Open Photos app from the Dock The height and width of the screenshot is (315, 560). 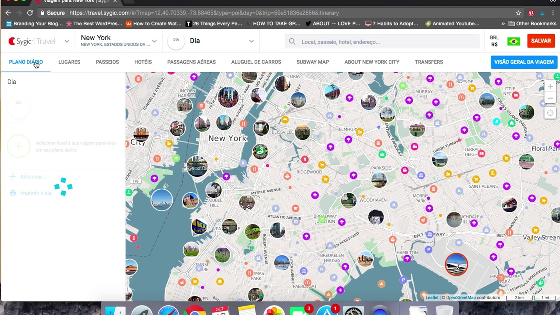pyautogui.click(x=274, y=310)
